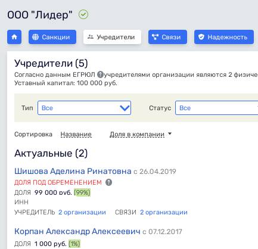Image resolution: width=258 pixels, height=249 pixels.
Task: Open the Статус dropdown
Action: pyautogui.click(x=216, y=108)
